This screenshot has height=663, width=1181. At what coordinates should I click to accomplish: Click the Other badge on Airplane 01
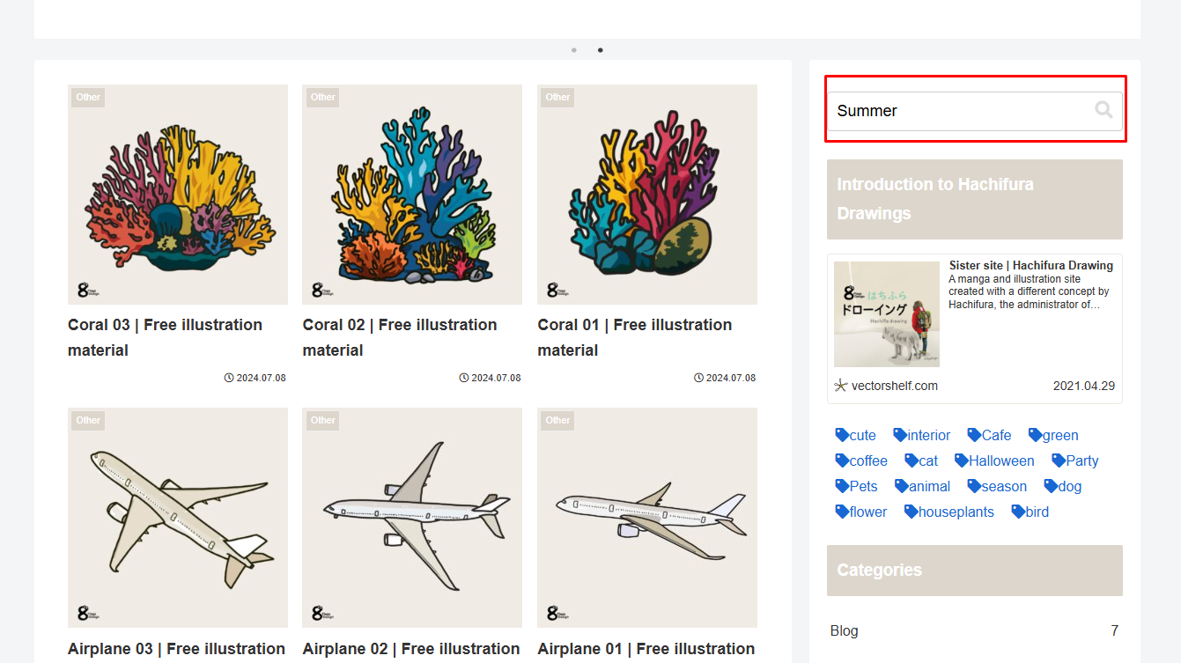[x=557, y=420]
